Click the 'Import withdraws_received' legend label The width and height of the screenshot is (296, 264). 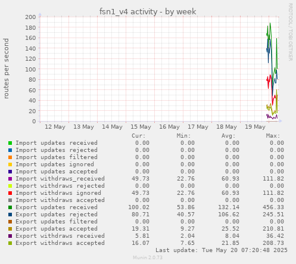tap(60, 179)
